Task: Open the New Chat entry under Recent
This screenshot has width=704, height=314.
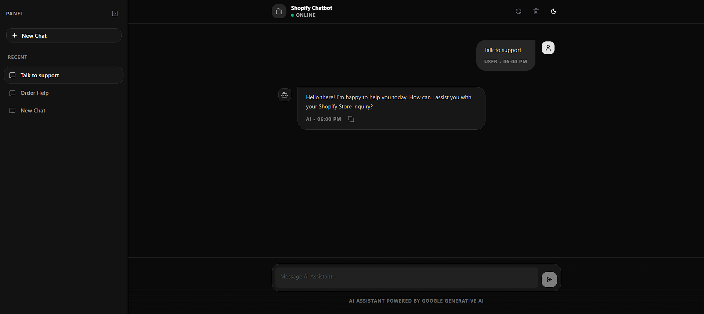Action: (33, 111)
